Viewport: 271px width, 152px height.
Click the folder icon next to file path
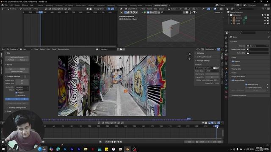(x=215, y=68)
